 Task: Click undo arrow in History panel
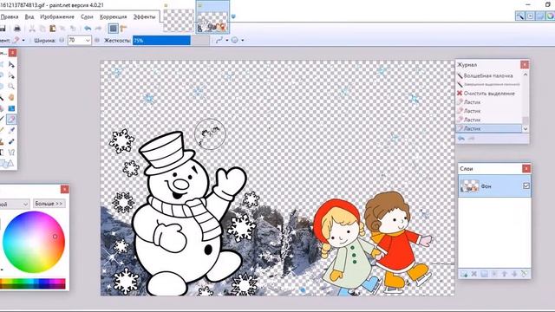pyautogui.click(x=460, y=139)
